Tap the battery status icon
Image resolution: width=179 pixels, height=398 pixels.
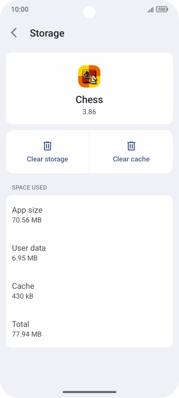tap(162, 10)
